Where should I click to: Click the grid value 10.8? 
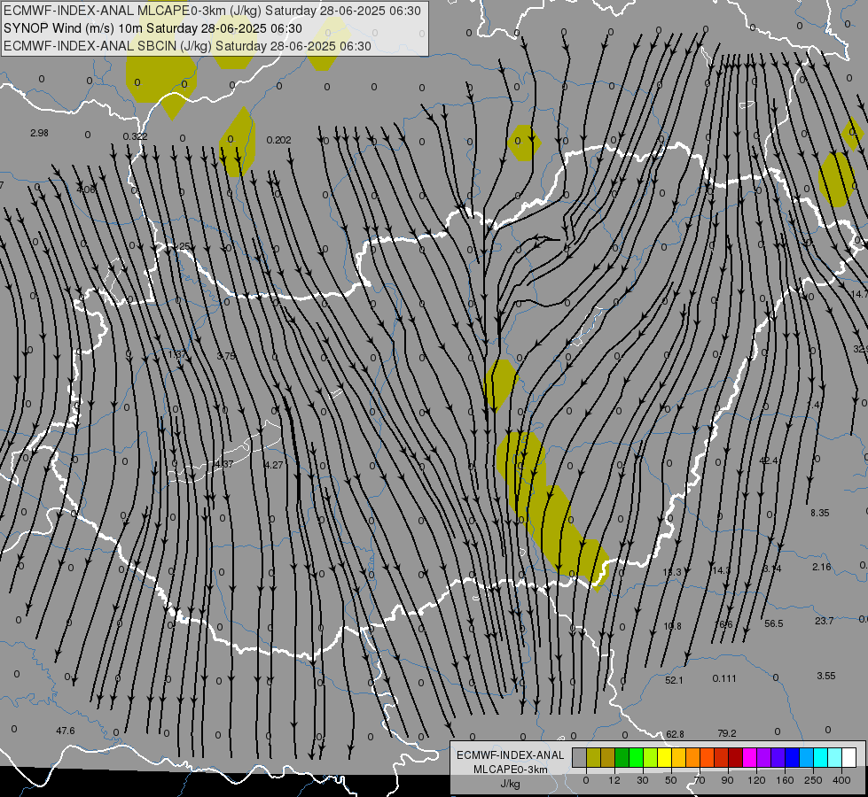(x=672, y=626)
